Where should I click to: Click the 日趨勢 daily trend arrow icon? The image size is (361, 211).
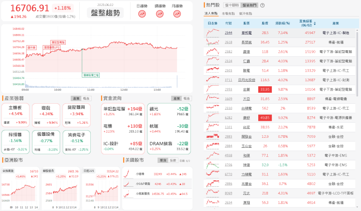pyautogui.click(x=142, y=14)
